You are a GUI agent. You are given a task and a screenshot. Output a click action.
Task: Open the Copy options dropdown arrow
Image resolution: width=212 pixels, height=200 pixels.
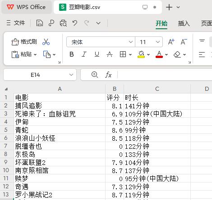[54, 54]
